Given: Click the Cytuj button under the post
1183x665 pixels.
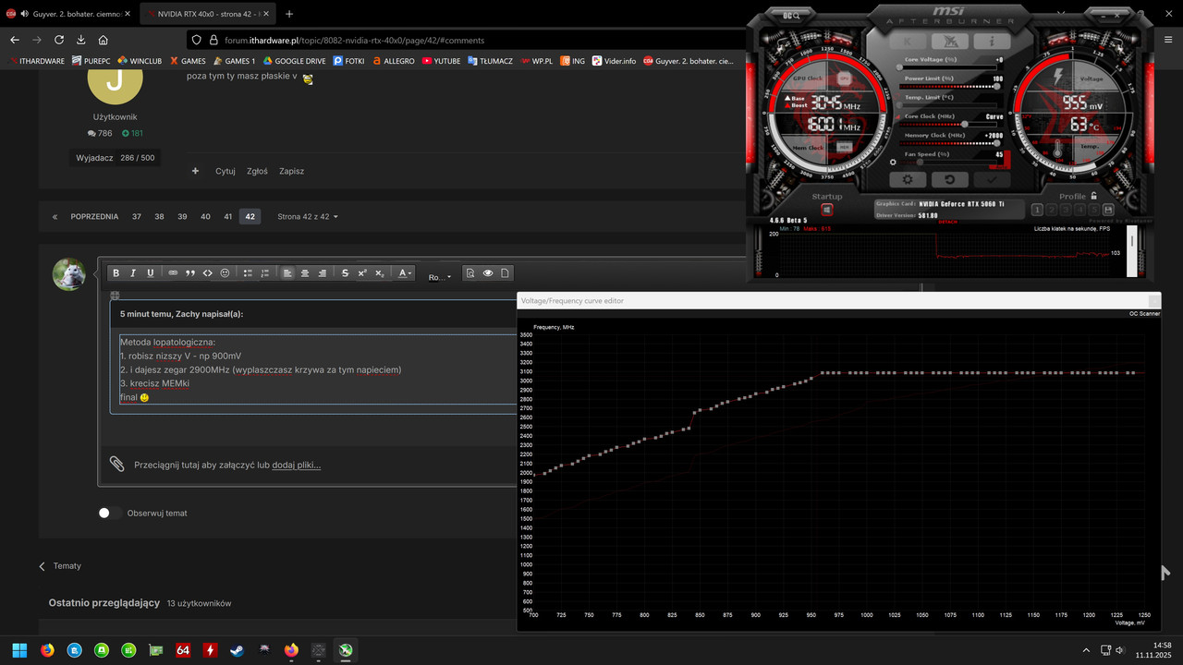Looking at the screenshot, I should 226,171.
